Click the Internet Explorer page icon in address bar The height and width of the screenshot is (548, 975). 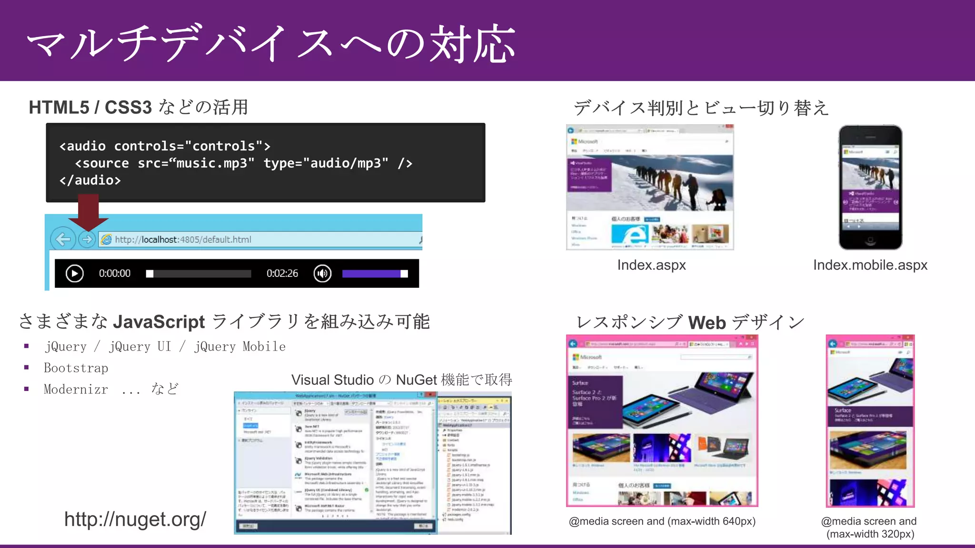pos(107,239)
